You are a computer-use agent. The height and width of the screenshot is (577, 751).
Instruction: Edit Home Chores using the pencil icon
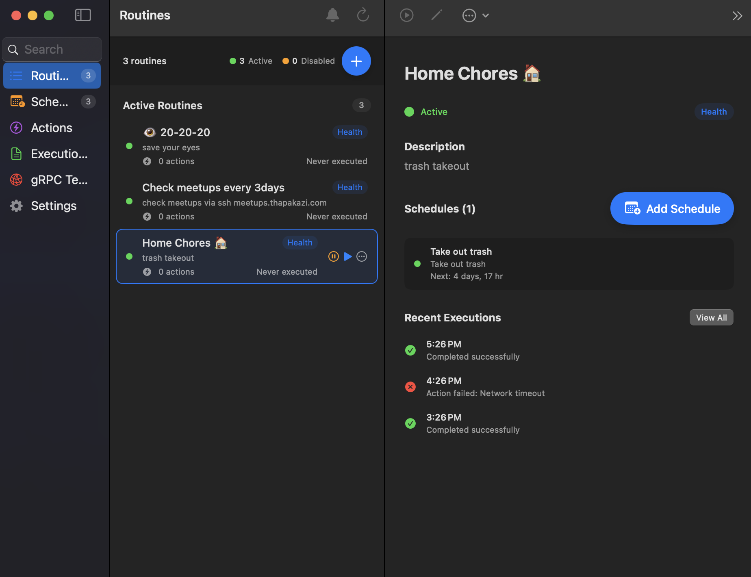437,15
